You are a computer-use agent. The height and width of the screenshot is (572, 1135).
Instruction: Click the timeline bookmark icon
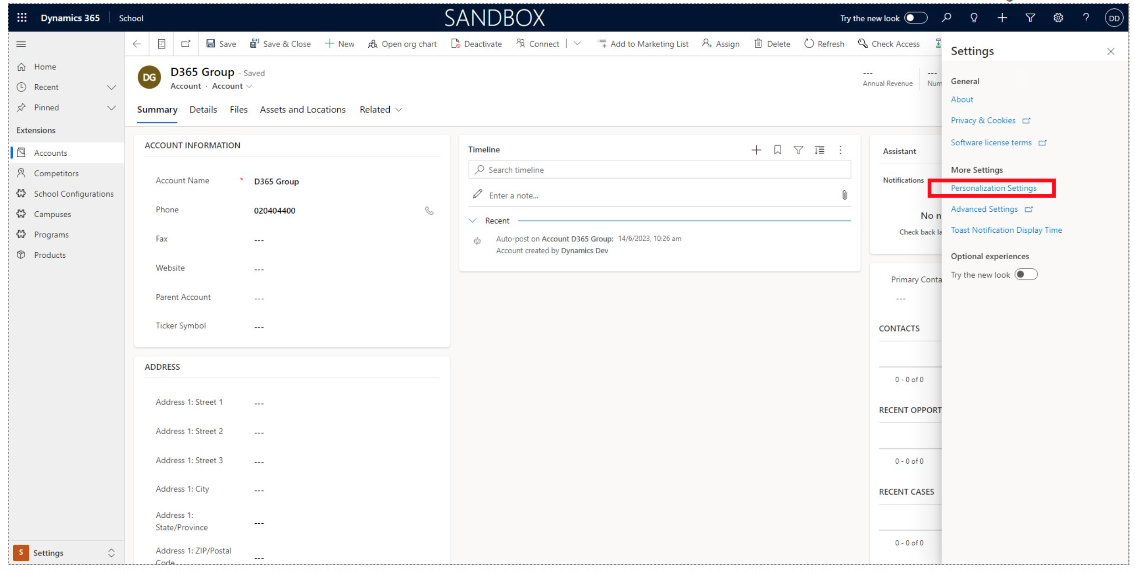tap(777, 150)
